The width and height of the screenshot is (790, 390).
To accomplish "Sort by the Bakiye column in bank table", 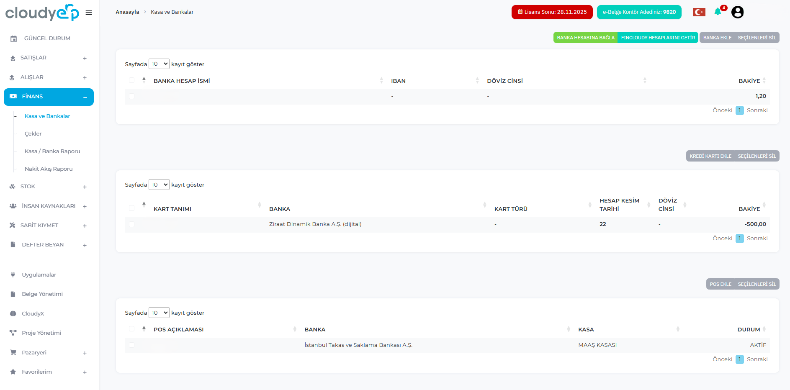I will pyautogui.click(x=749, y=81).
